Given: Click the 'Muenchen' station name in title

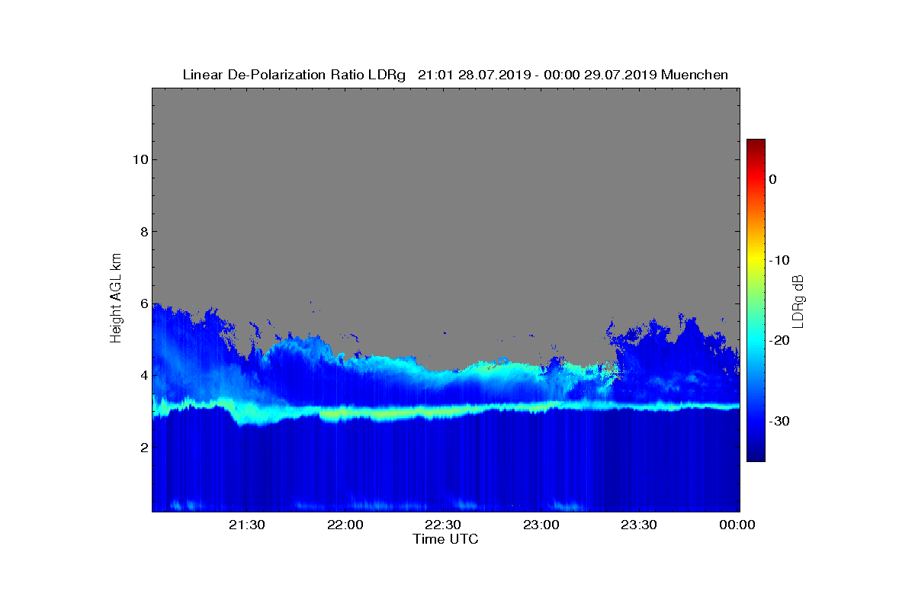Looking at the screenshot, I should coord(695,75).
